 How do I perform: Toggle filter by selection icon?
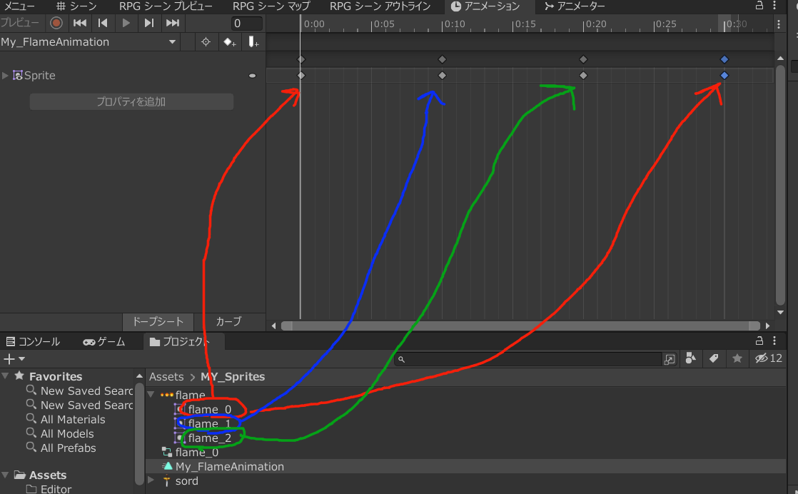pyautogui.click(x=206, y=42)
